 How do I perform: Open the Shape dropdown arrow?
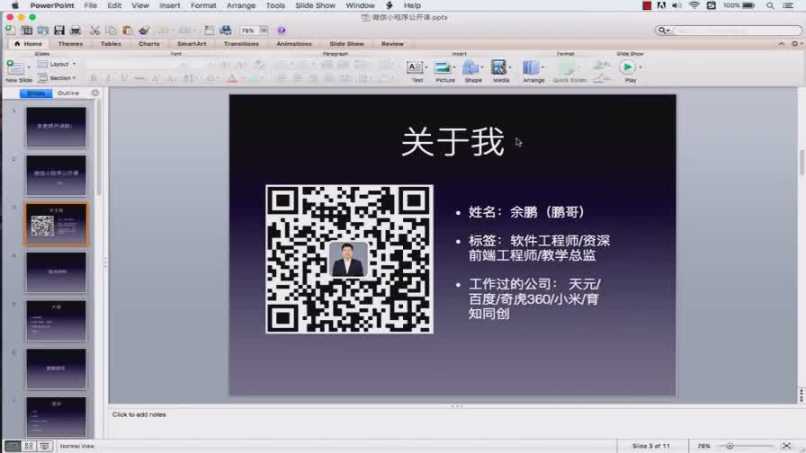pos(482,67)
